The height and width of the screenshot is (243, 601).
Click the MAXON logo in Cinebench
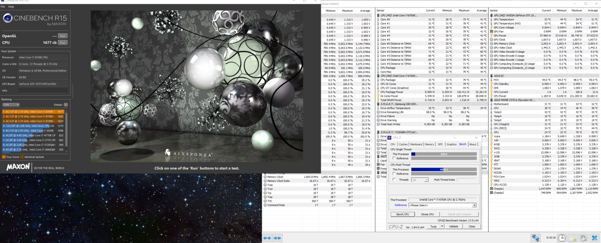point(17,167)
